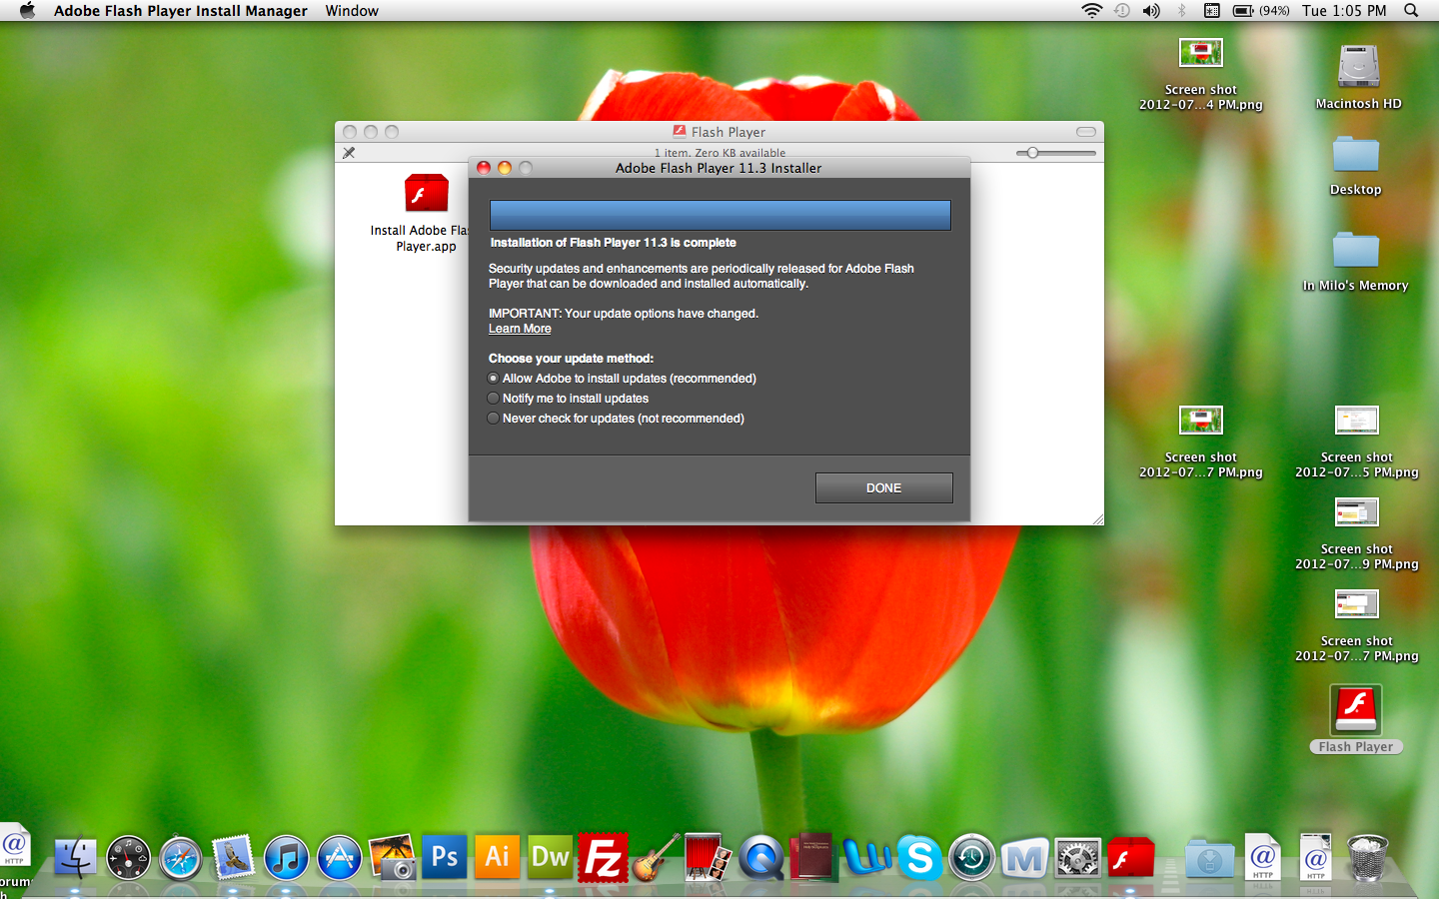Select In Milo's Memory folder
The width and height of the screenshot is (1439, 899).
[1356, 250]
